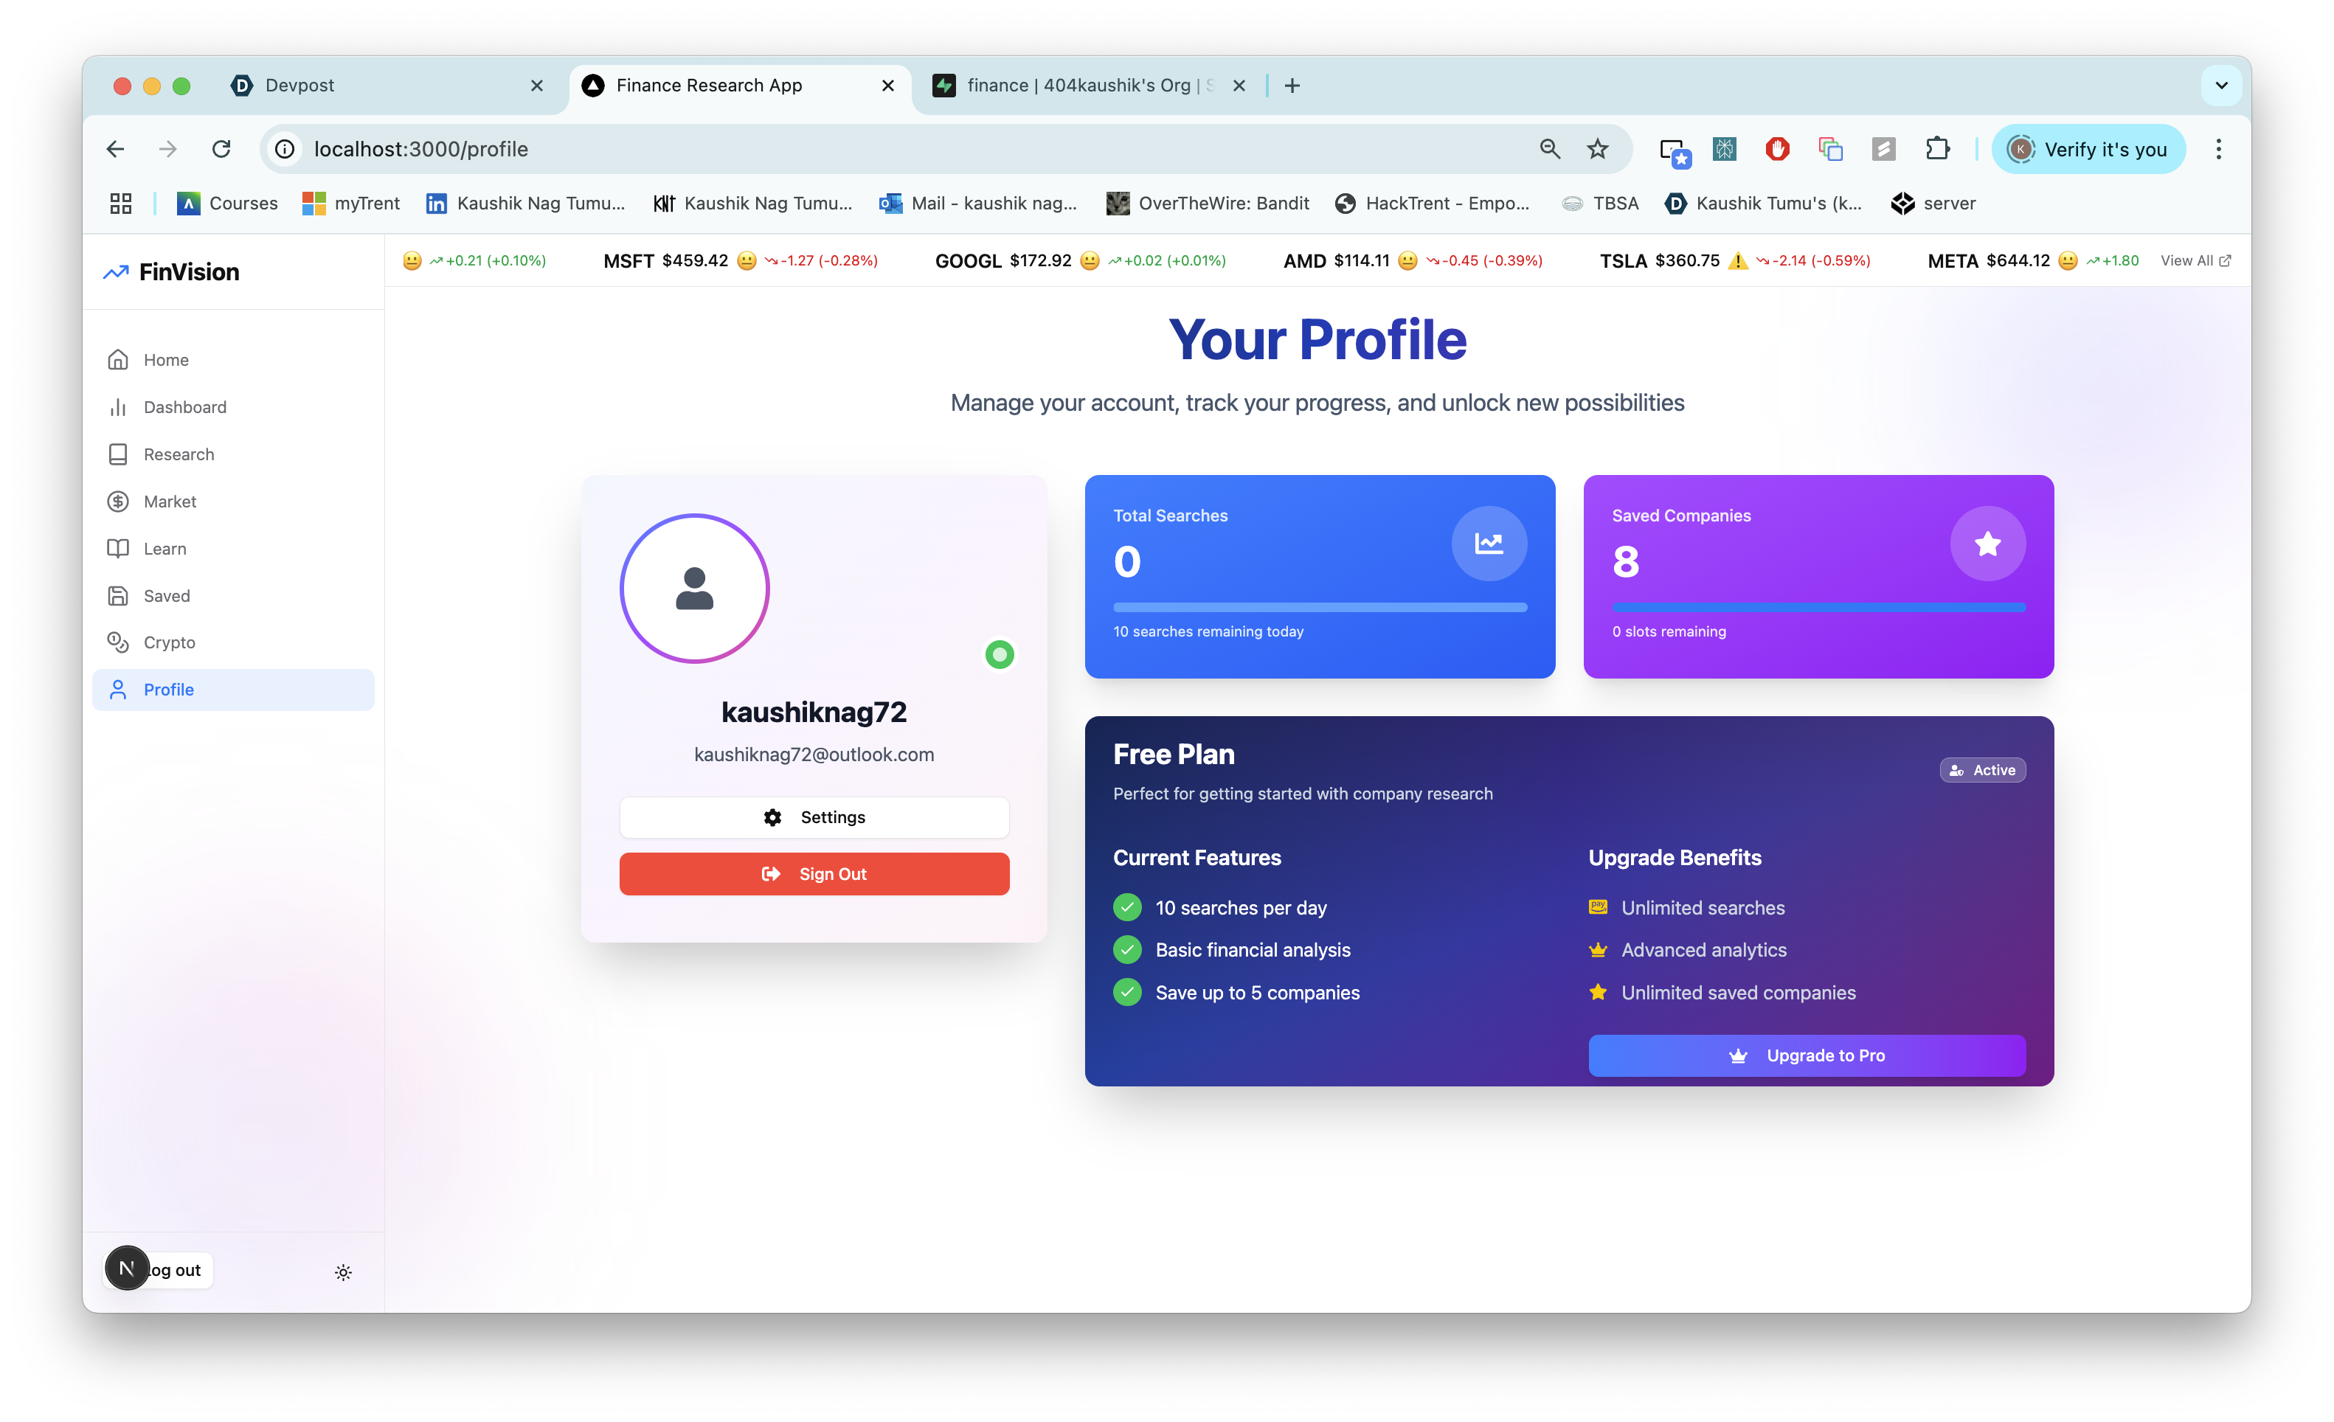
Task: Bookmark this page with star icon
Action: pyautogui.click(x=1597, y=149)
